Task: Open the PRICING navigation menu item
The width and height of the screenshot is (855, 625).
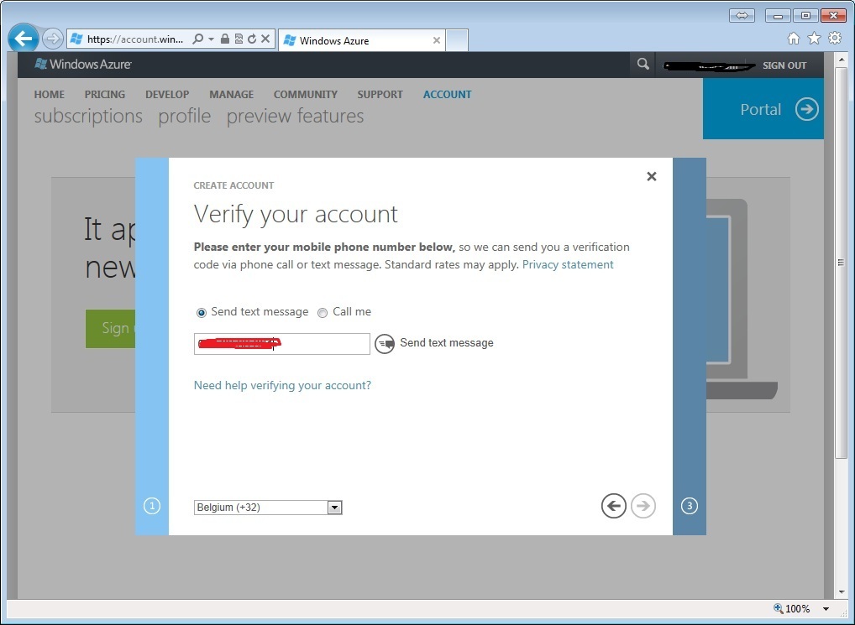Action: click(x=105, y=95)
